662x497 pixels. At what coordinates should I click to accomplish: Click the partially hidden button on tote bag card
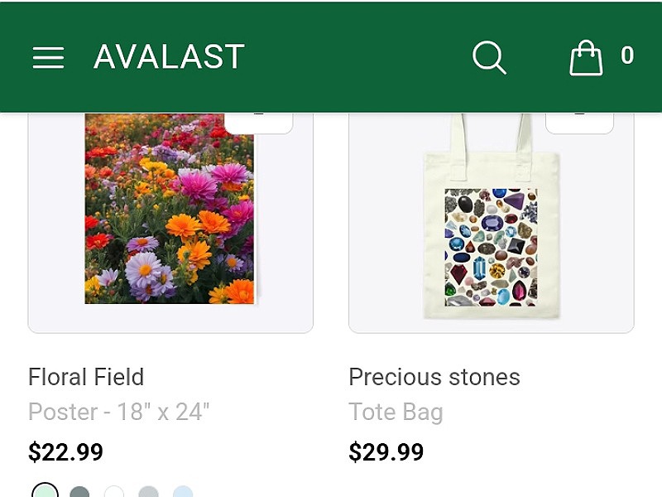click(x=579, y=123)
